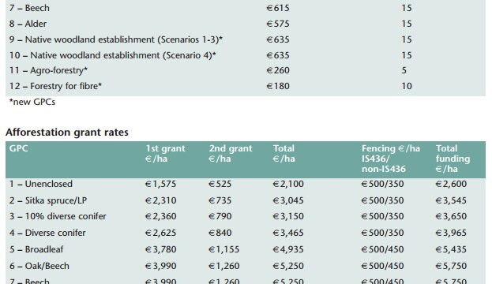Click the '2nd grant €/ha' column header
Viewport: 492px width, 284px height.
point(231,153)
